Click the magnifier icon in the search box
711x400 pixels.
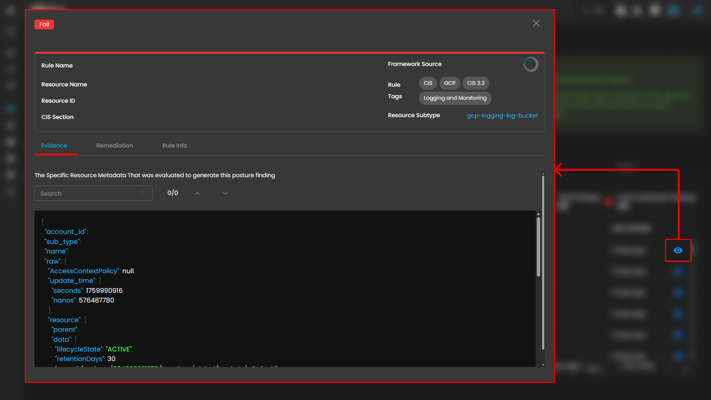(x=142, y=193)
